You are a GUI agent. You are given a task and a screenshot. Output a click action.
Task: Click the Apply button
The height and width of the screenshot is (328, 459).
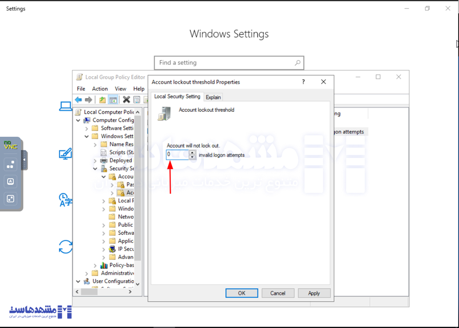[314, 293]
